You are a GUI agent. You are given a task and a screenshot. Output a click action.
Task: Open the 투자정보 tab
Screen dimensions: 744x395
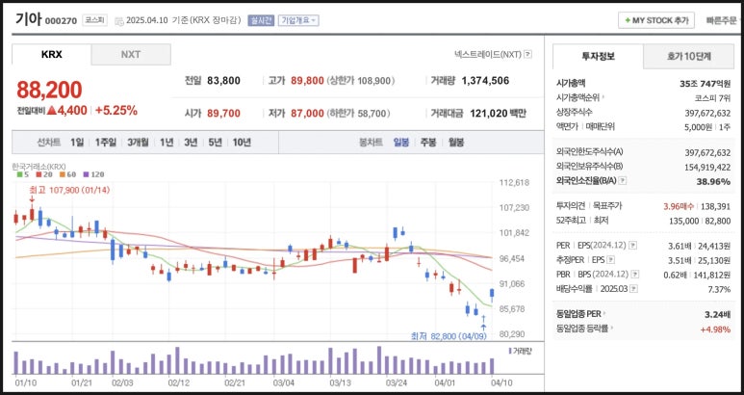coord(598,56)
